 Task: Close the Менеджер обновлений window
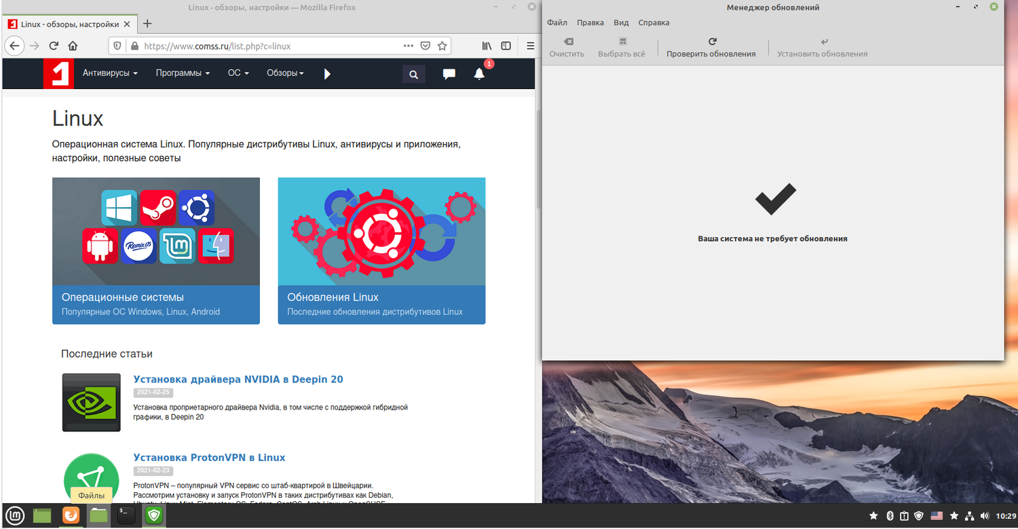(994, 7)
